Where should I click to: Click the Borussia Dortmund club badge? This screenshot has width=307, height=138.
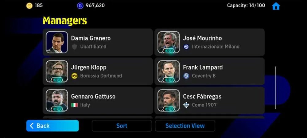[x=74, y=76]
